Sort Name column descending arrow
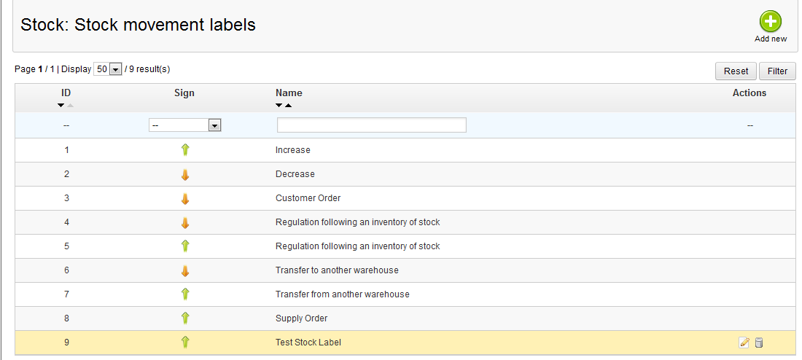The height and width of the screenshot is (360, 802). (279, 106)
